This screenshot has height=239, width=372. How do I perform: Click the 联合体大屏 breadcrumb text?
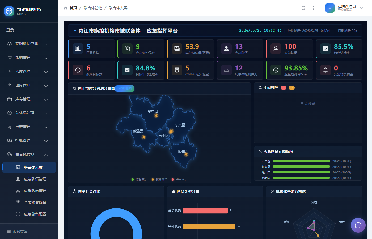pos(118,8)
